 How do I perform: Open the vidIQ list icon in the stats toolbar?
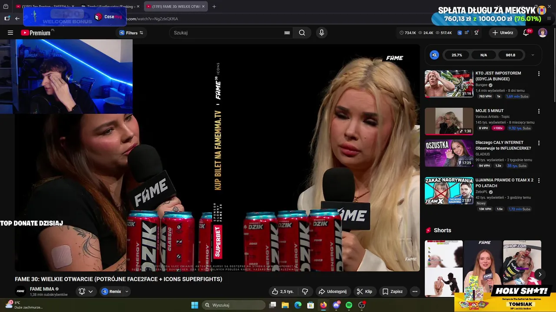pyautogui.click(x=467, y=32)
